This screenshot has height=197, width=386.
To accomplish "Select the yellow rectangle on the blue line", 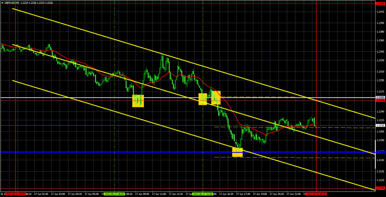I will [238, 152].
